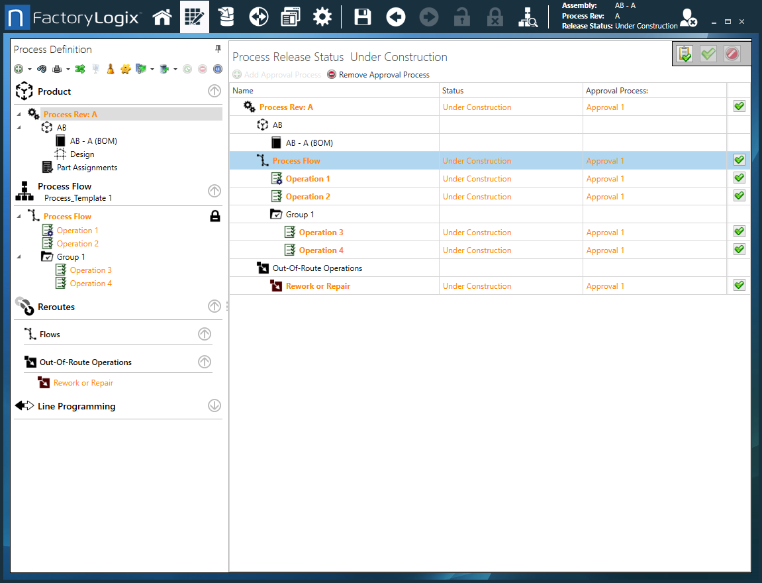The image size is (762, 583).
Task: Click the green check beside Process Rev: A row
Action: pyautogui.click(x=739, y=105)
